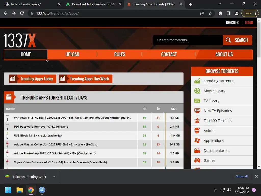The image size is (261, 196).
Task: Switch to the Index of /~dartz/isos/ tab
Action: [x=32, y=4]
